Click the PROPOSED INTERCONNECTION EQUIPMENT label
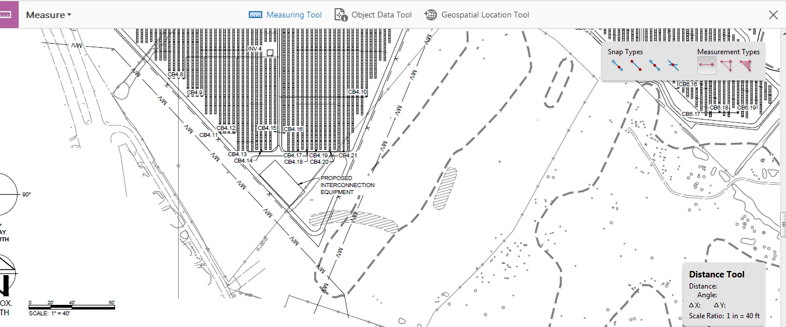This screenshot has width=786, height=327. [x=347, y=185]
